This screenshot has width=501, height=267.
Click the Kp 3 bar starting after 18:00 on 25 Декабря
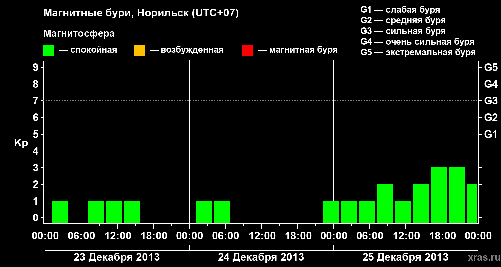click(x=457, y=195)
